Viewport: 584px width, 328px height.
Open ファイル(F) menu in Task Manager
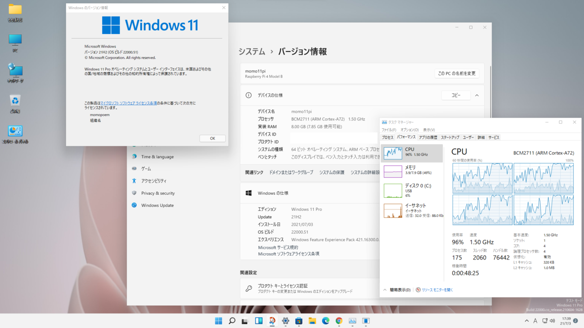388,130
